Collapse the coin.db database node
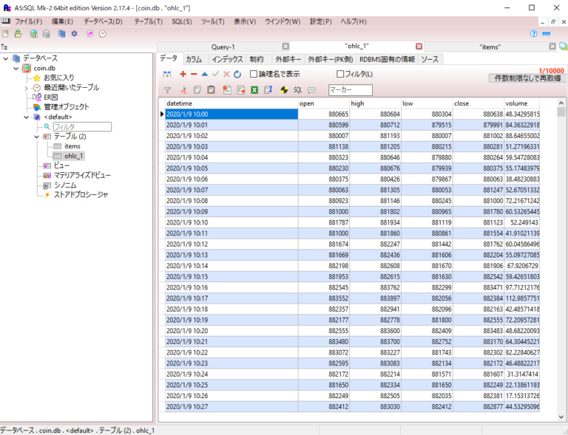The width and height of the screenshot is (568, 435). pyautogui.click(x=16, y=68)
